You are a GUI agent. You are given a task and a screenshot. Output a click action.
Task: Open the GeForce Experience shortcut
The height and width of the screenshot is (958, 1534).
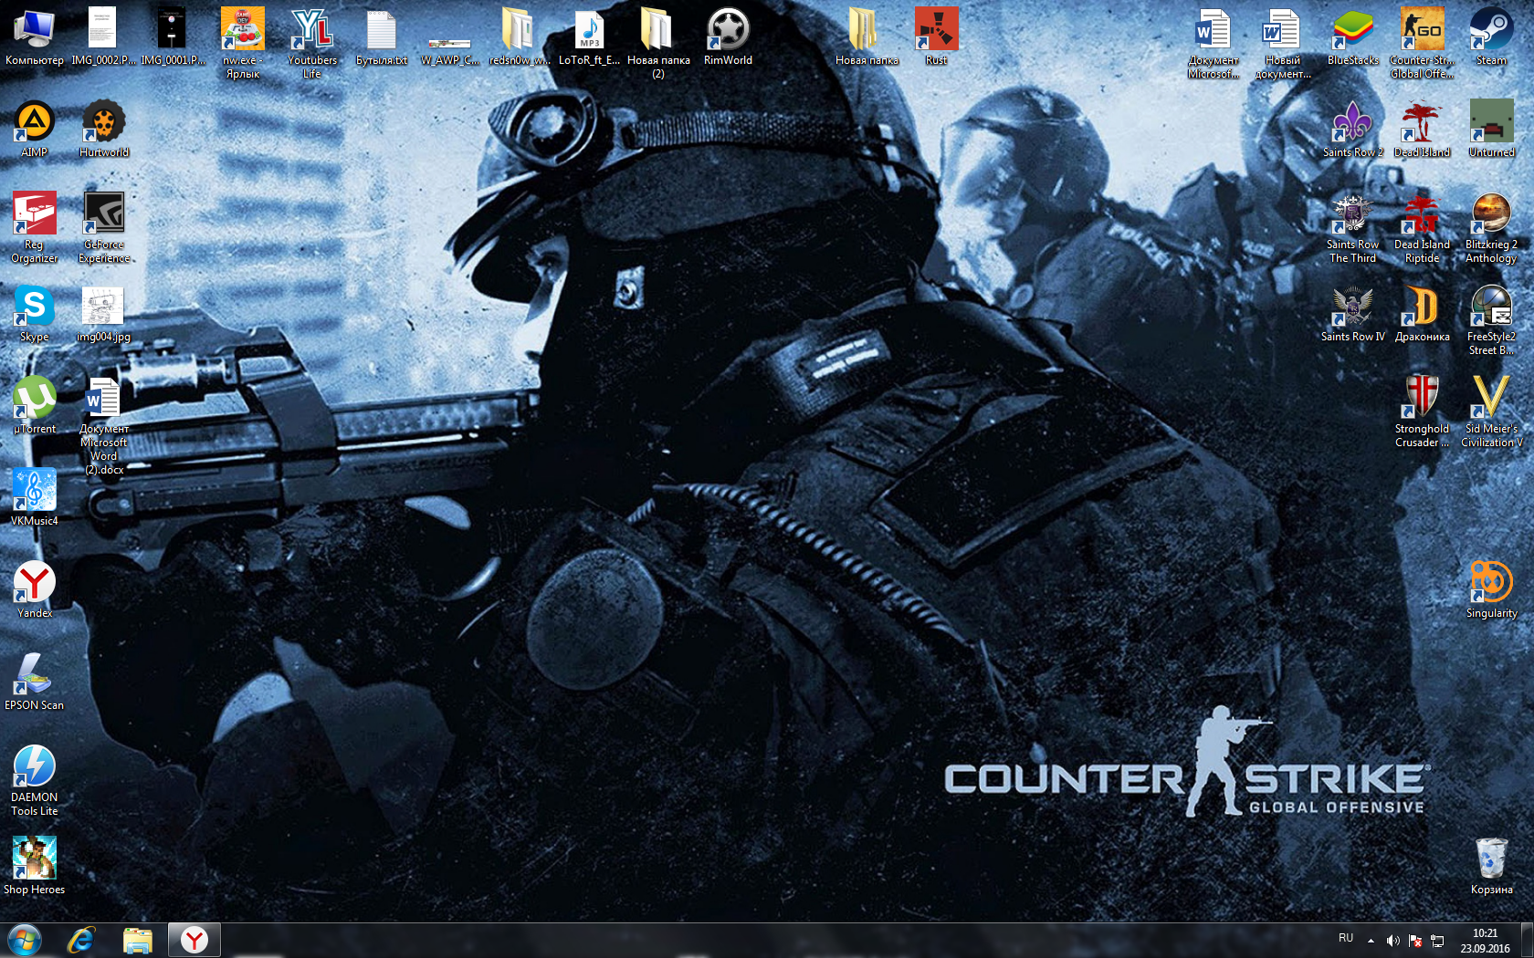[104, 227]
